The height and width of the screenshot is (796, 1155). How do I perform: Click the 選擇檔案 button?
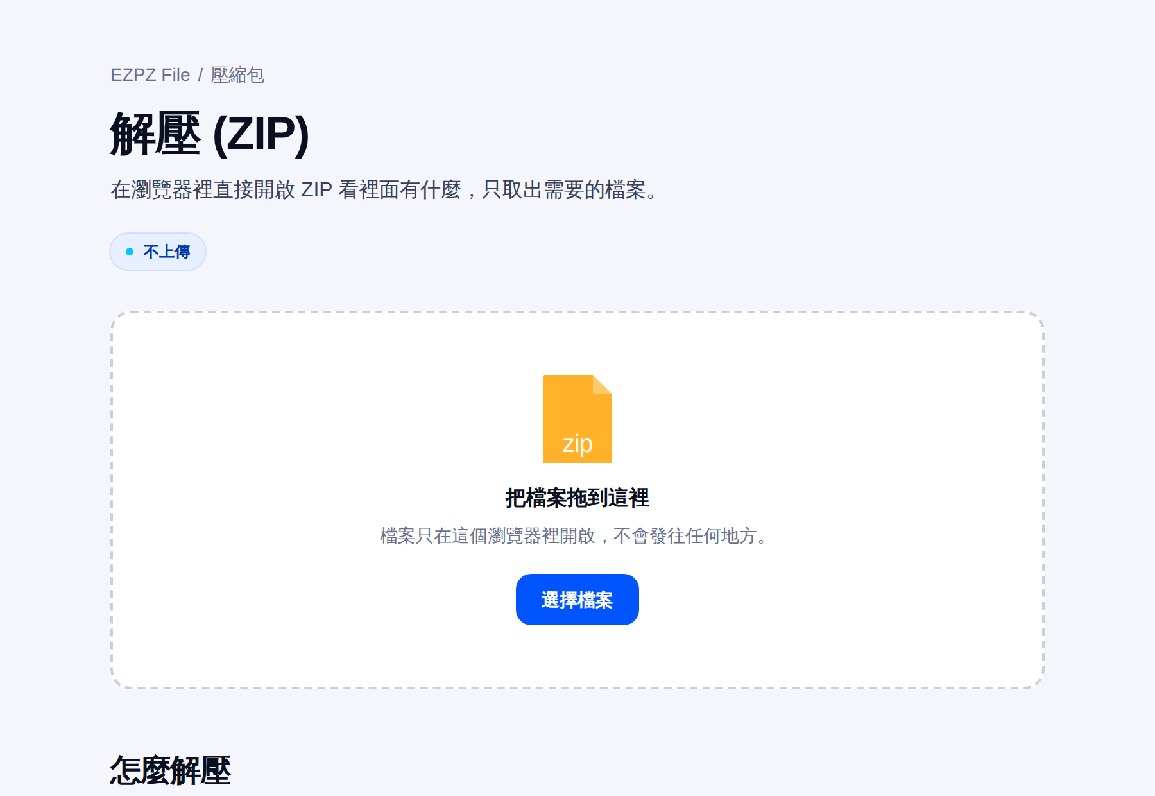point(577,600)
